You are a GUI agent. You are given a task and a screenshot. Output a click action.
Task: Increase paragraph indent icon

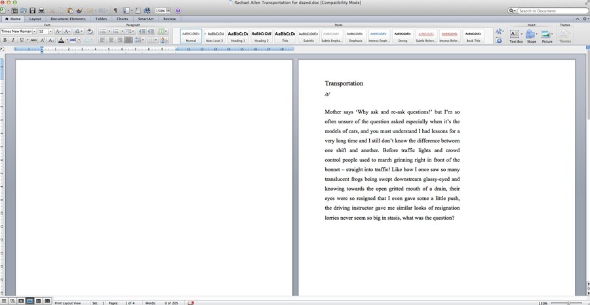click(151, 31)
